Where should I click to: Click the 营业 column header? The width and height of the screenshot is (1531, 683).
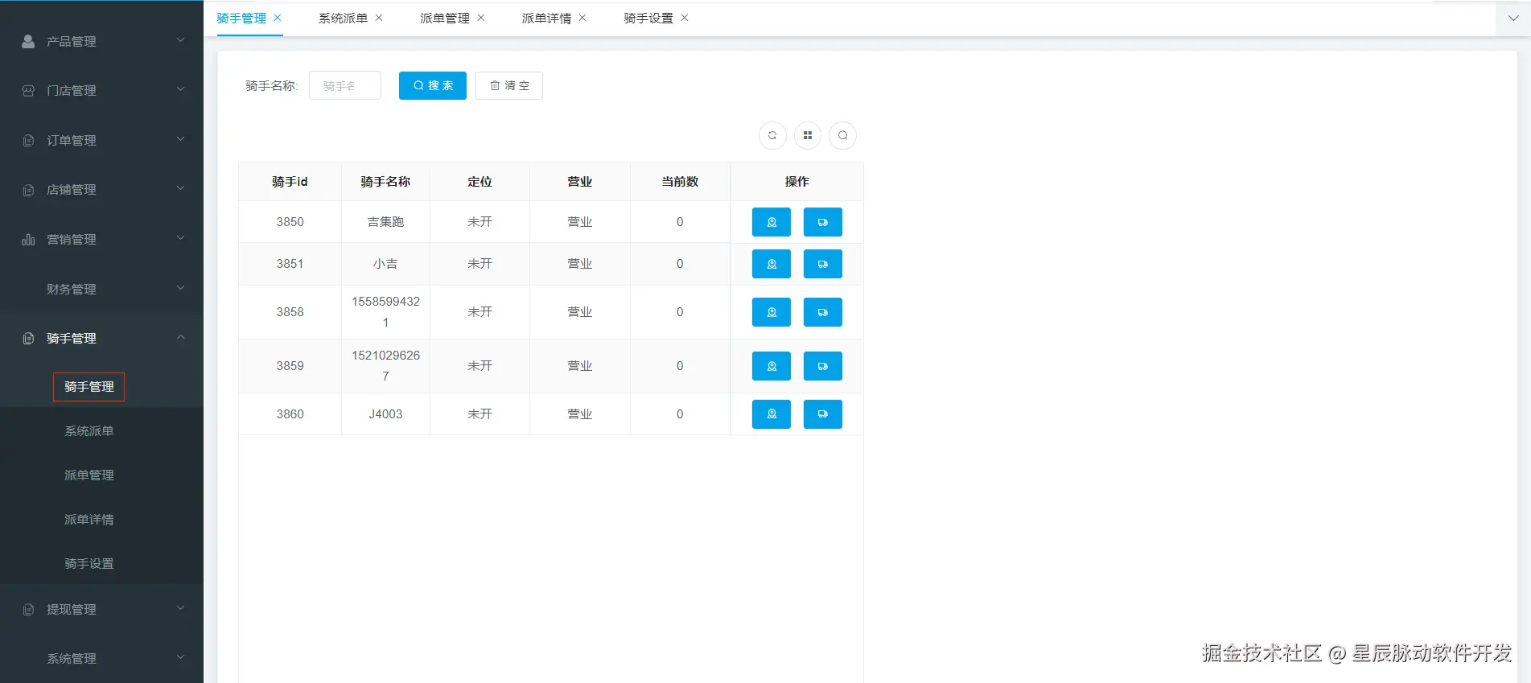coord(580,182)
